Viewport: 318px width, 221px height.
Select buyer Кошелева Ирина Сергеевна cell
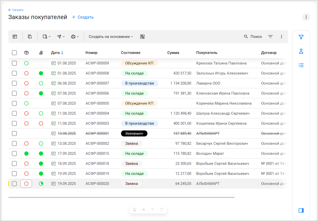pyautogui.click(x=221, y=123)
